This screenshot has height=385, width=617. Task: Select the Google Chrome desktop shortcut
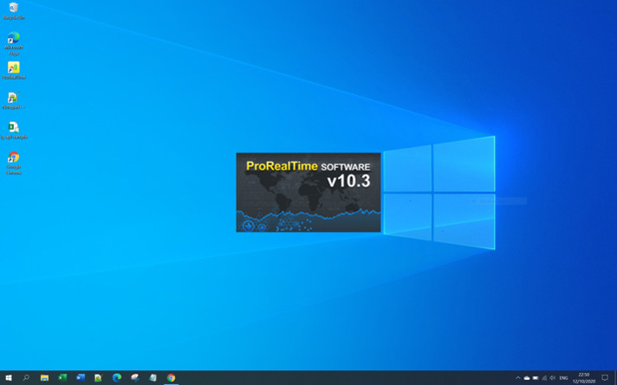tap(14, 163)
